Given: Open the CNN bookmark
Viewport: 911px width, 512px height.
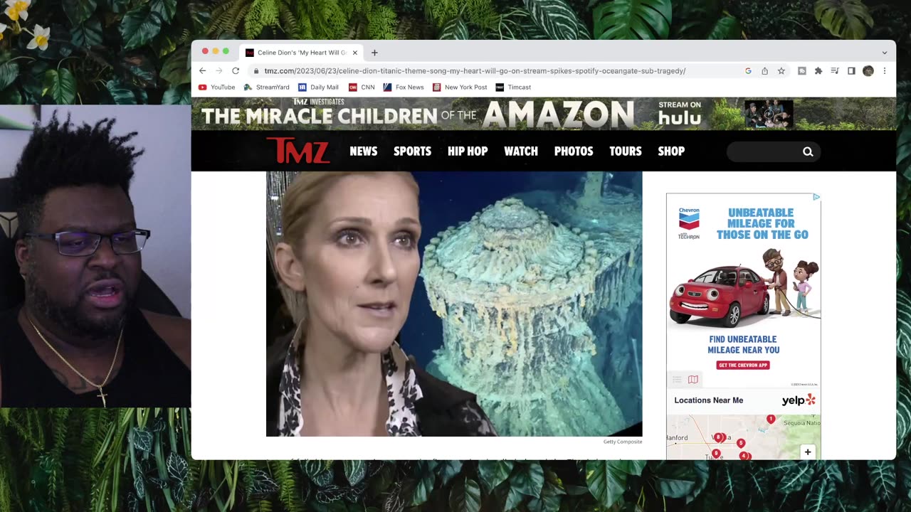Looking at the screenshot, I should click(x=362, y=87).
